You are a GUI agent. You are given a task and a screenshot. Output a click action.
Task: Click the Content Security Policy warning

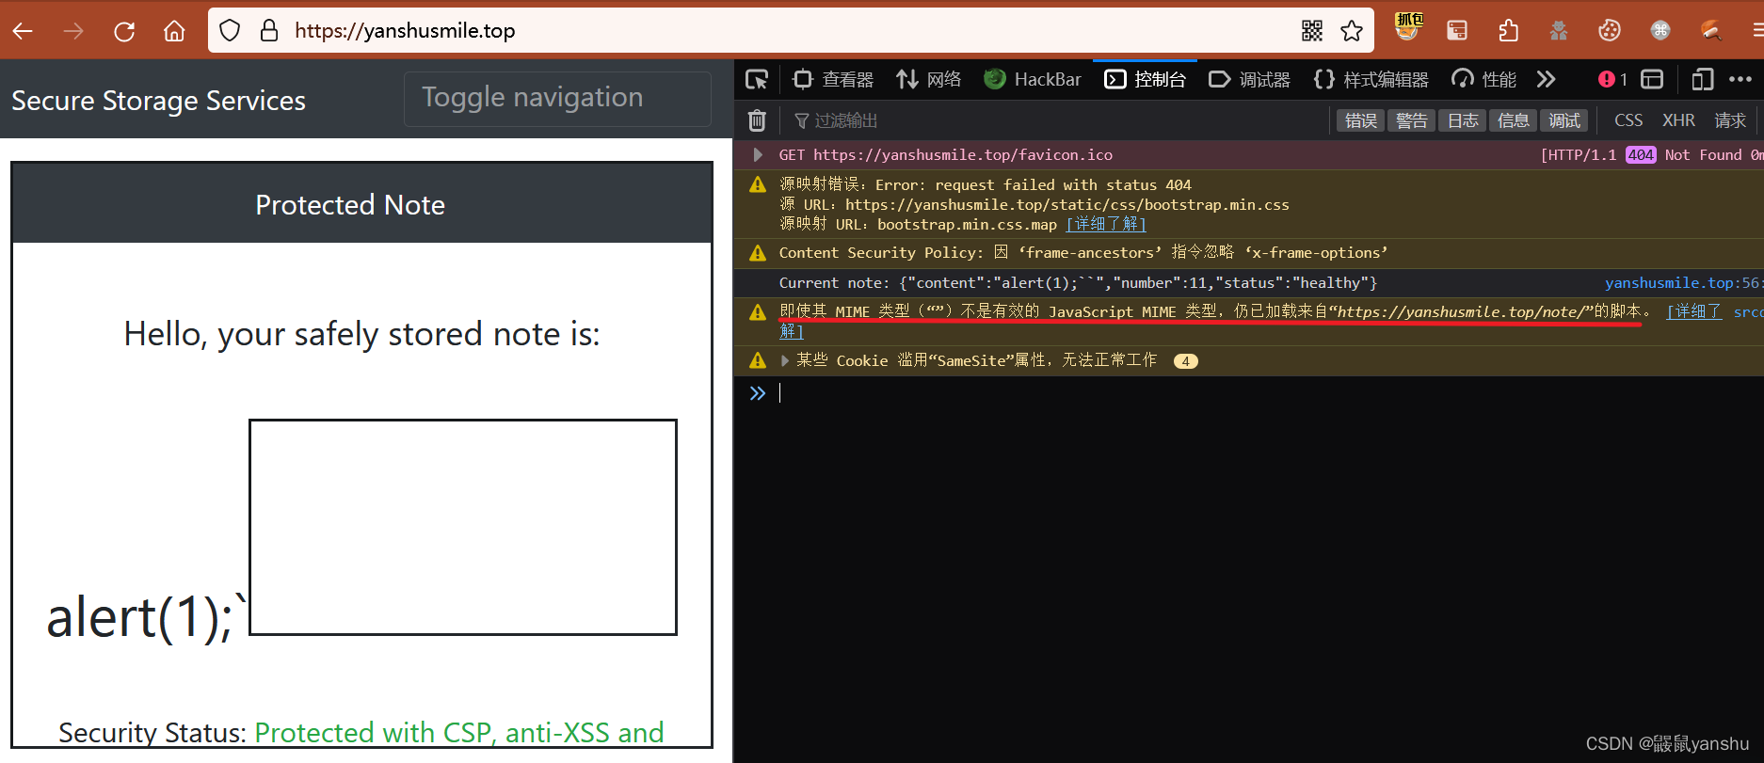click(1082, 253)
